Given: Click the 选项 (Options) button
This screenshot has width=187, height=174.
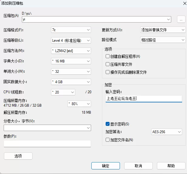Looking at the screenshot, I should 18,156.
